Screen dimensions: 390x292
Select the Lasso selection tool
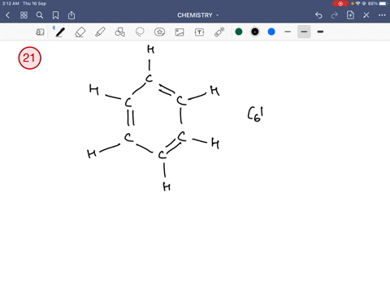click(x=140, y=32)
